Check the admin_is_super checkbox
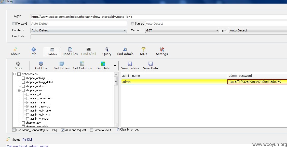 coord(28,119)
